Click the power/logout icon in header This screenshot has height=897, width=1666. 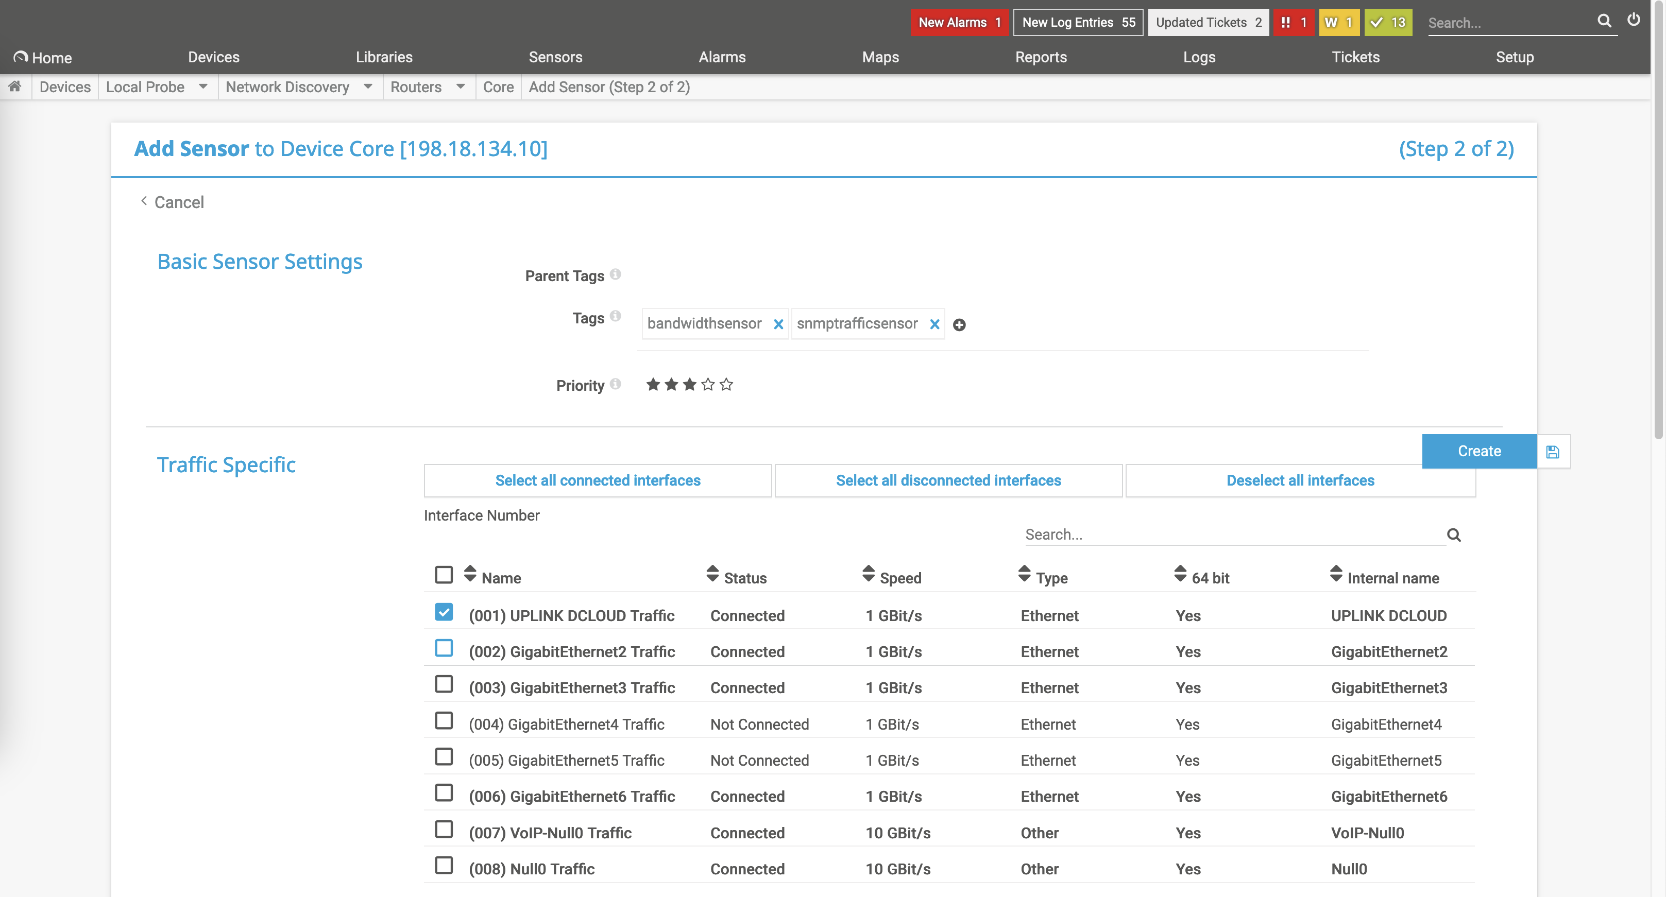(1634, 20)
